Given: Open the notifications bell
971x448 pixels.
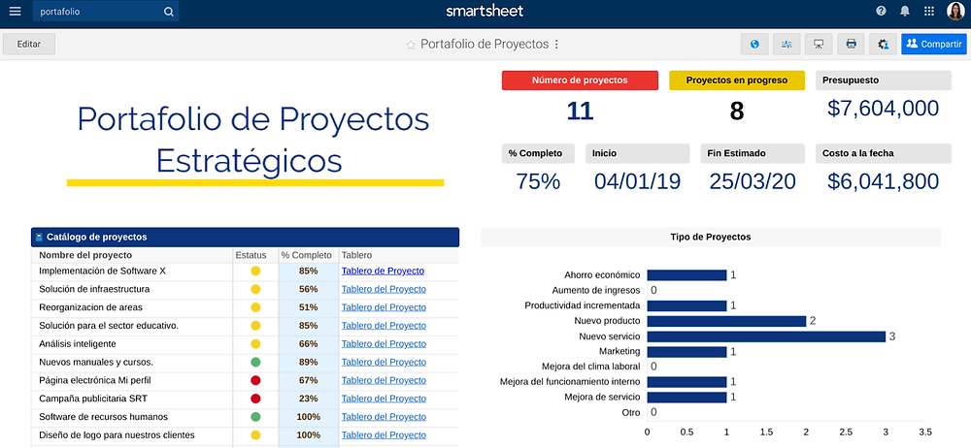Looking at the screenshot, I should click(905, 11).
